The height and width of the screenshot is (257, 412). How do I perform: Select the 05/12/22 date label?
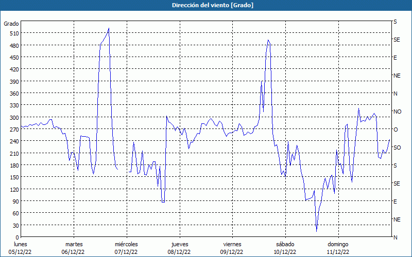coord(20,252)
